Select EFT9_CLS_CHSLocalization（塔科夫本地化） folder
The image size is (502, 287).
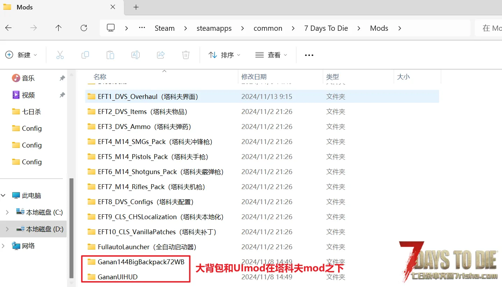[x=262, y=217]
